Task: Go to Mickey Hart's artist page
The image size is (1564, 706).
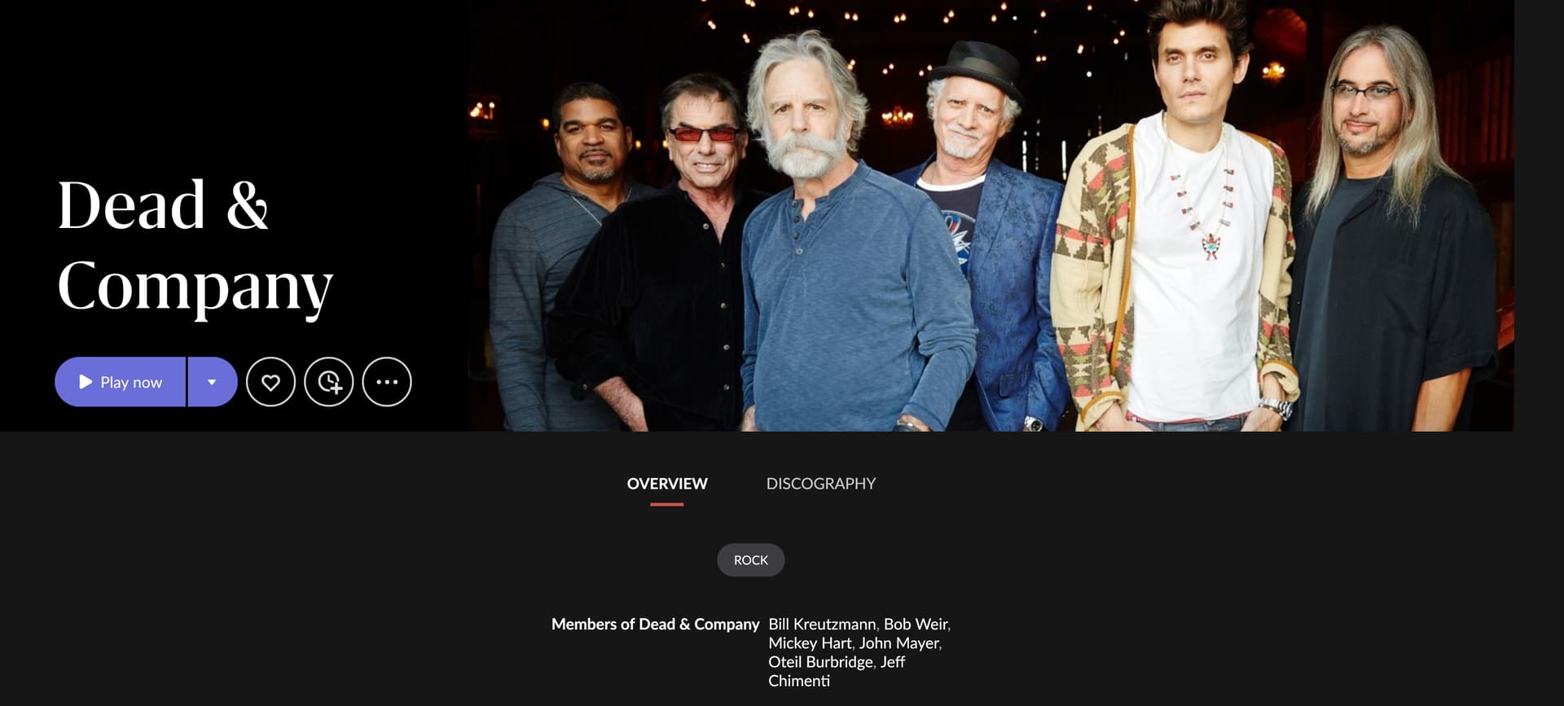Action: (810, 642)
